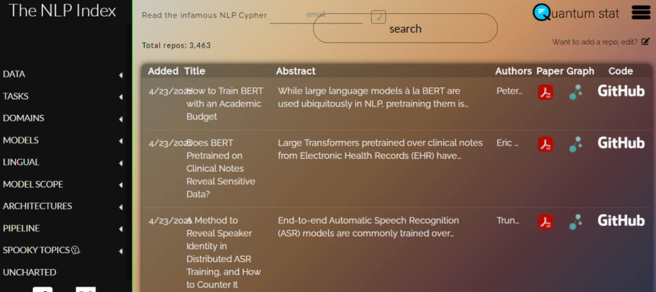Viewport: 656px width, 292px height.
Task: Open PDF paper for How to Train BERT
Action: (x=545, y=92)
